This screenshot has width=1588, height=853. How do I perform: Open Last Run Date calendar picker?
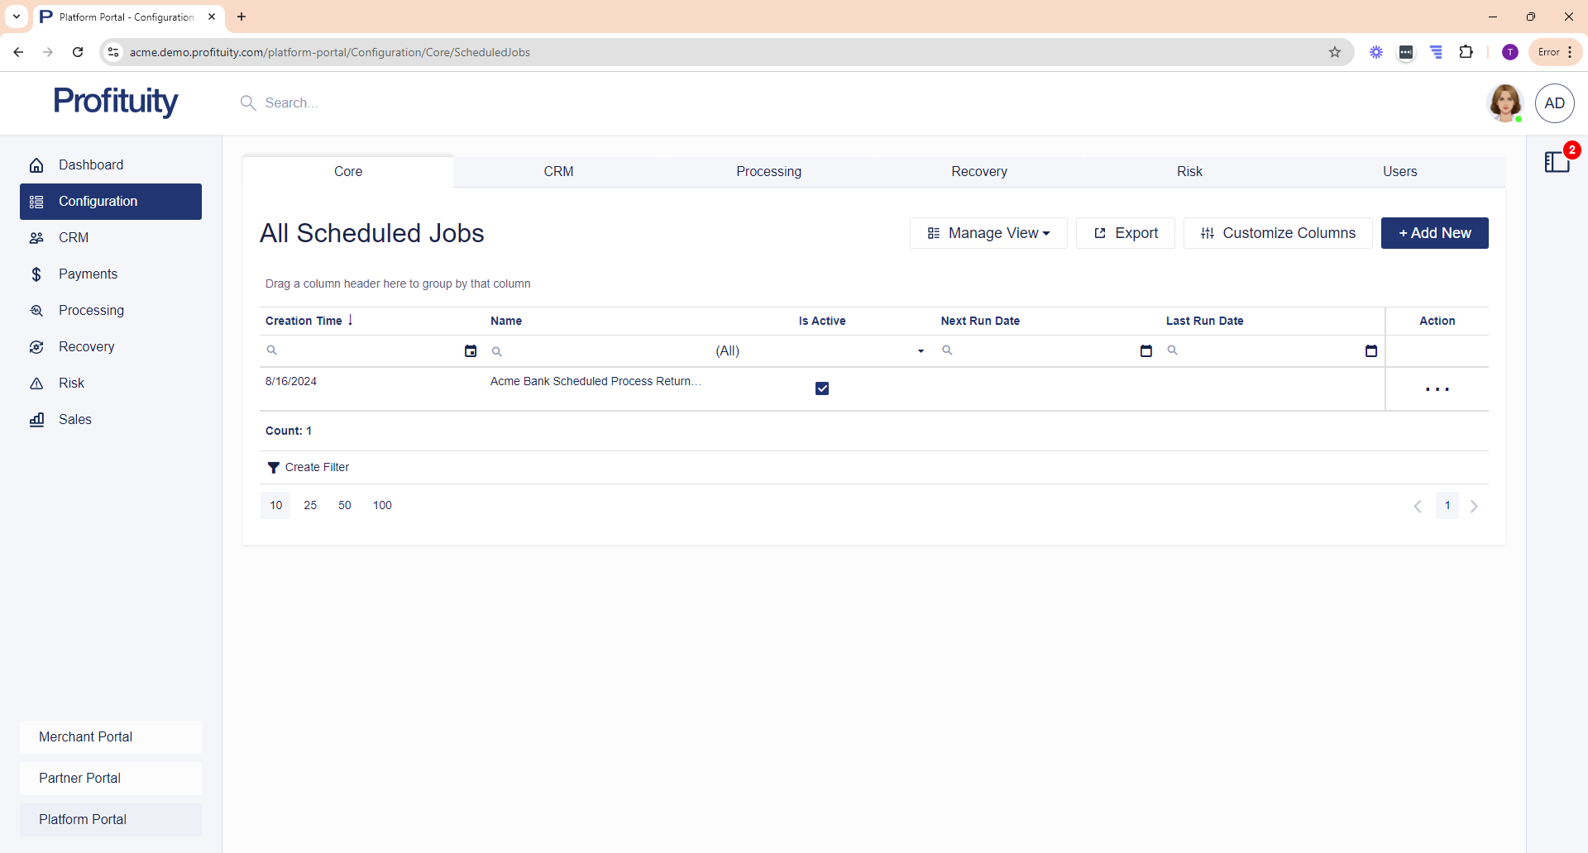point(1370,351)
